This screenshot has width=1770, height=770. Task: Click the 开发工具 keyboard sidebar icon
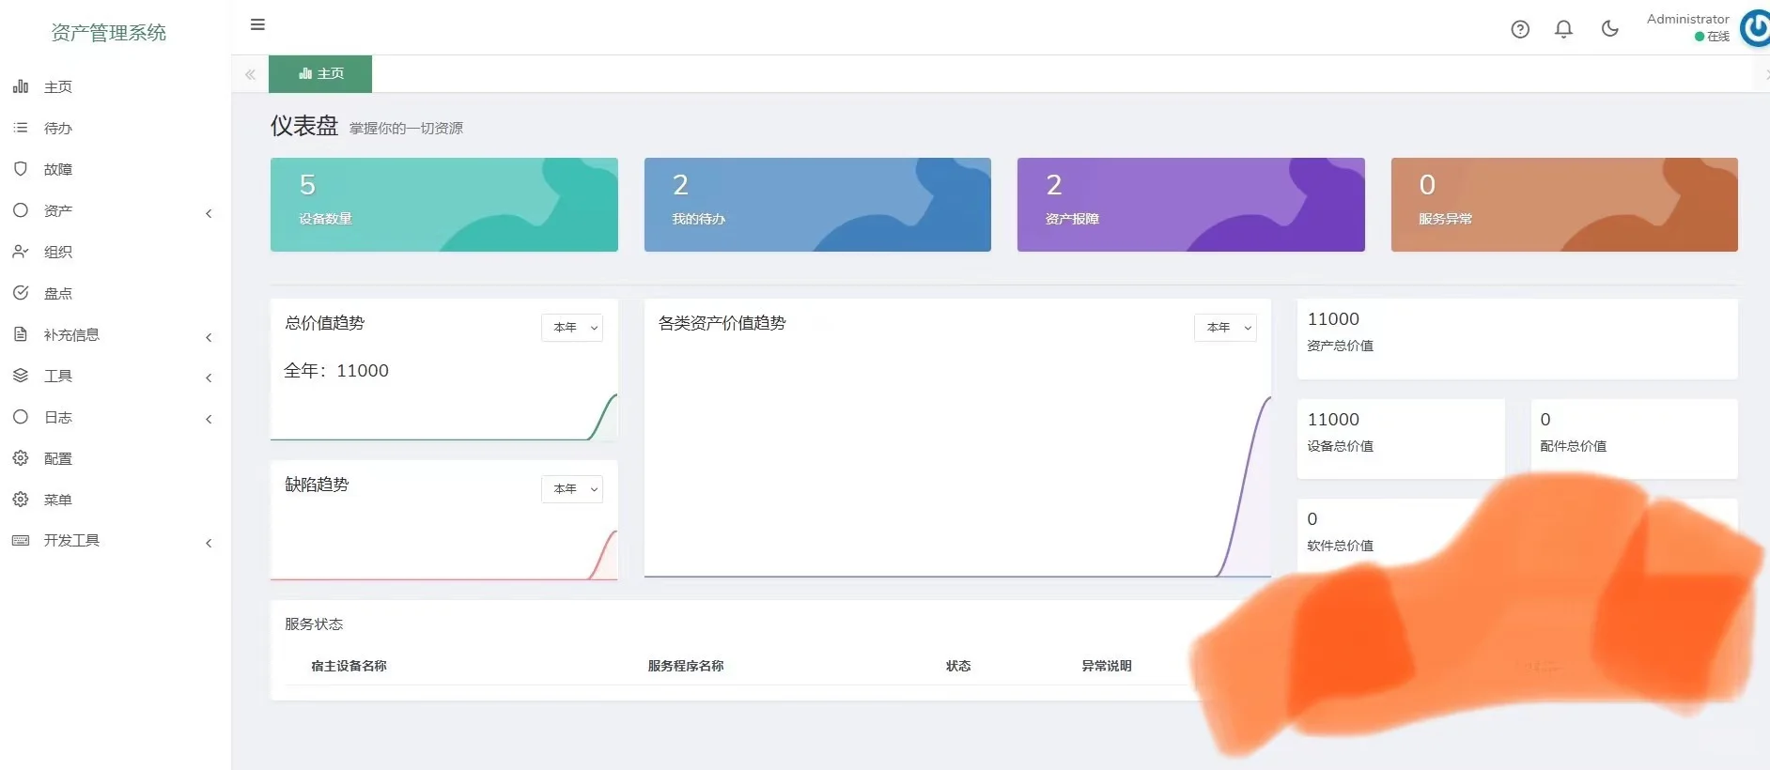21,541
